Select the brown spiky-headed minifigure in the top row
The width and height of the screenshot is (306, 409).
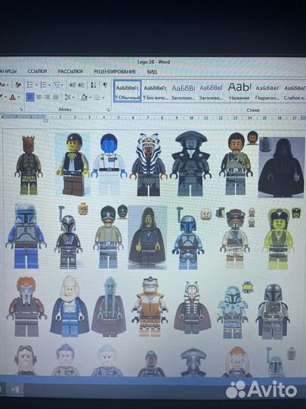29,165
